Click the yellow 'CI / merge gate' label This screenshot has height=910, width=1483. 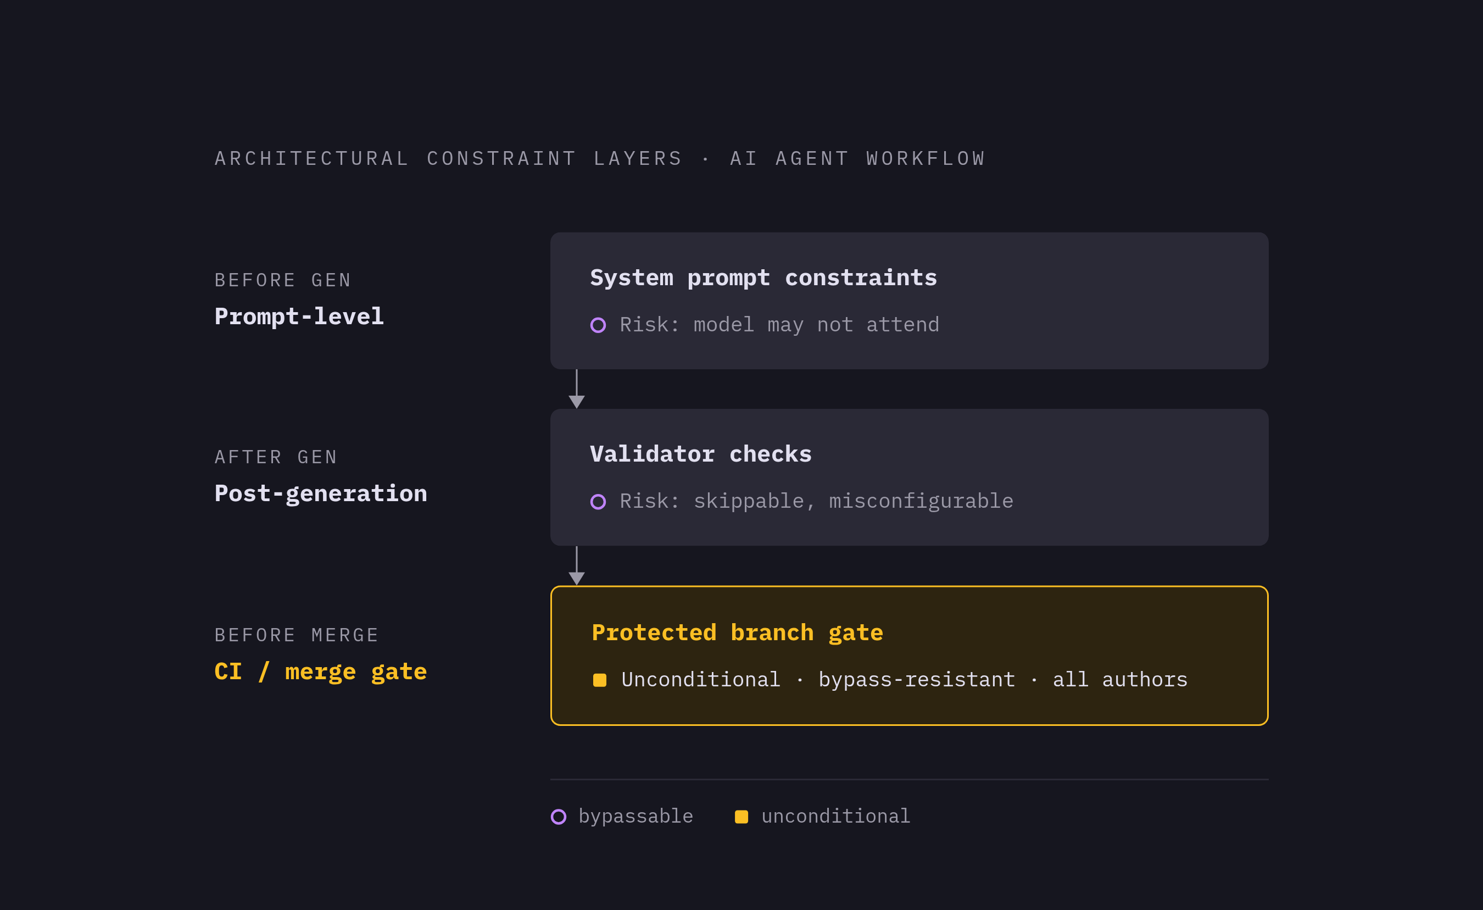click(x=321, y=672)
